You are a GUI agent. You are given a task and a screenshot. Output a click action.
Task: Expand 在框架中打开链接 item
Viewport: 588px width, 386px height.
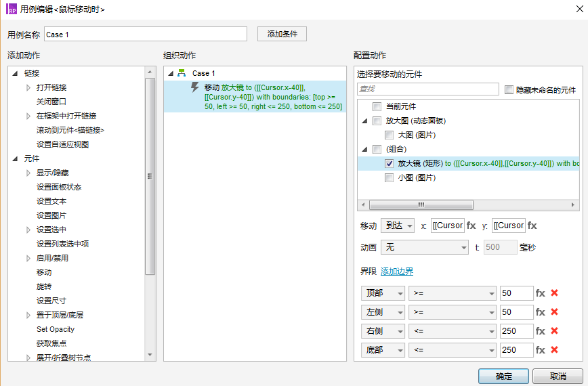pos(28,116)
